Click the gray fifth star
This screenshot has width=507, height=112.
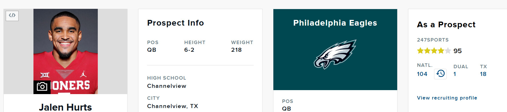(x=448, y=51)
